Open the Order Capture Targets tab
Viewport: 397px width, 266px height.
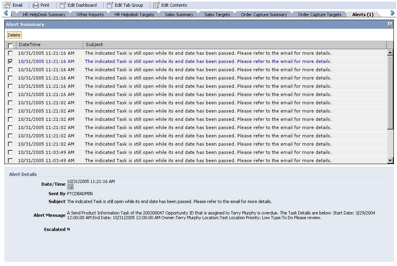pos(319,14)
